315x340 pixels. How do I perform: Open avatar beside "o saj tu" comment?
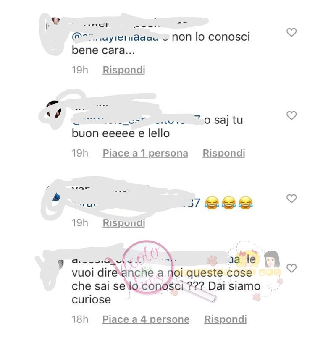[x=54, y=109]
